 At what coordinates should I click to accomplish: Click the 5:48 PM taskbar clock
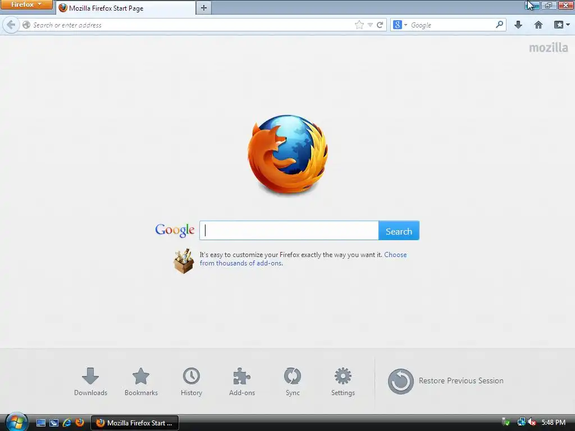pos(553,423)
